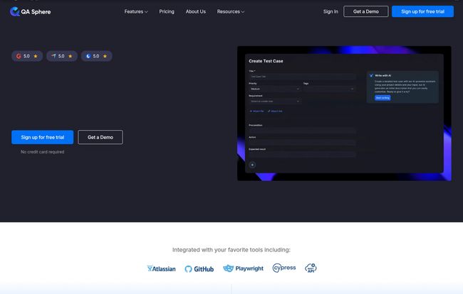The width and height of the screenshot is (463, 294).
Task: Click Get a Demo in the header
Action: pos(366,11)
